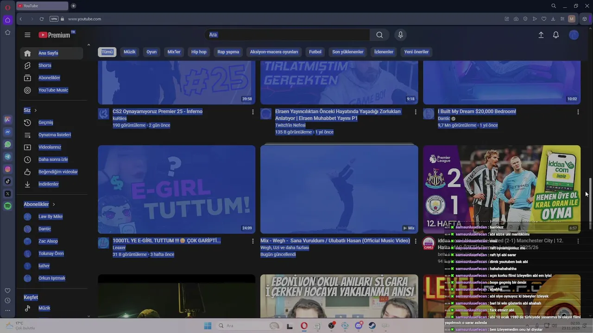Open Tolunay Ören channel subscription

click(x=52, y=253)
